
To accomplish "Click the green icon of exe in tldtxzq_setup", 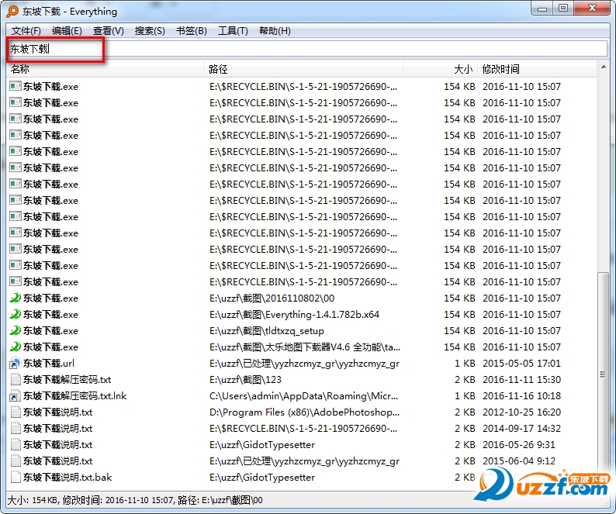I will click(x=16, y=330).
